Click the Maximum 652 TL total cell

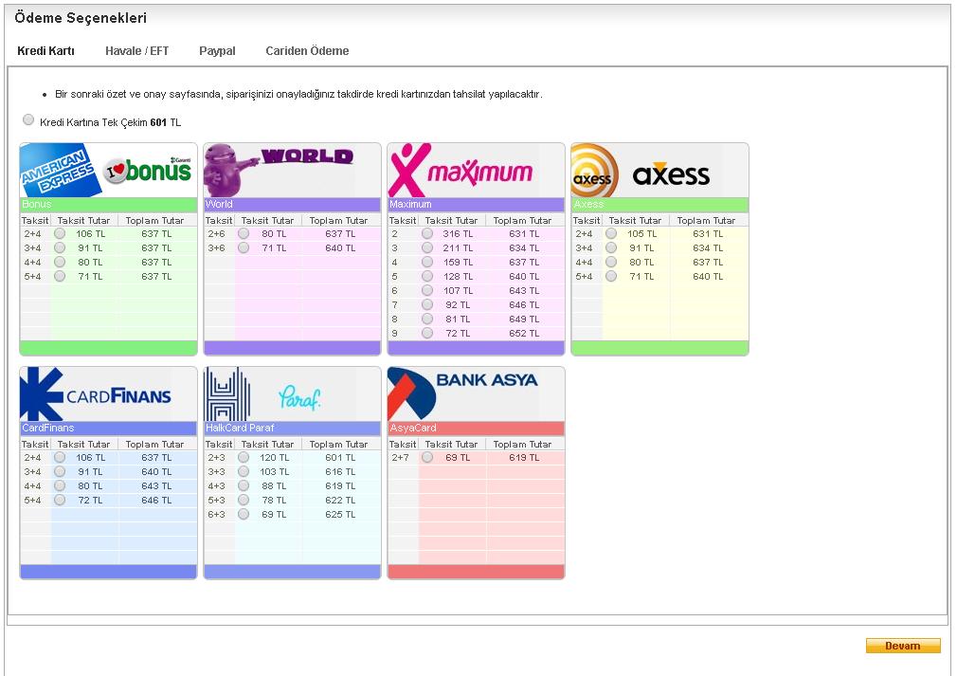point(524,333)
